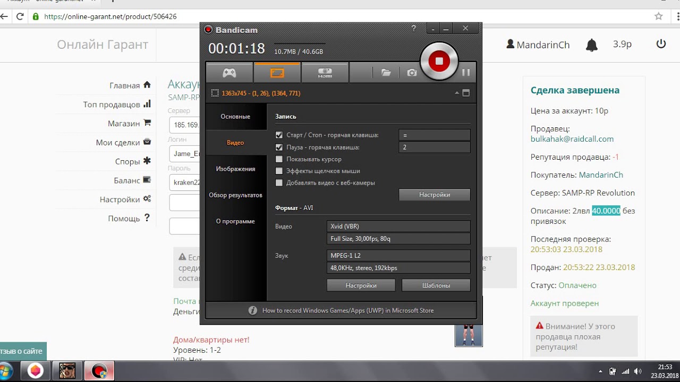Open Настройки button in the Запись section
The image size is (680, 382).
(x=435, y=195)
